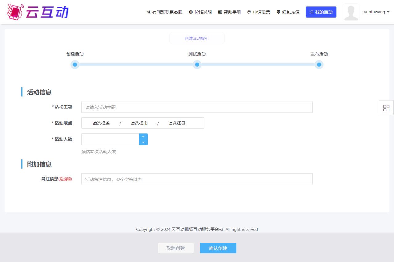This screenshot has height=262, width=394.
Task: Increase 活动人数 with up arrow
Action: (x=143, y=137)
